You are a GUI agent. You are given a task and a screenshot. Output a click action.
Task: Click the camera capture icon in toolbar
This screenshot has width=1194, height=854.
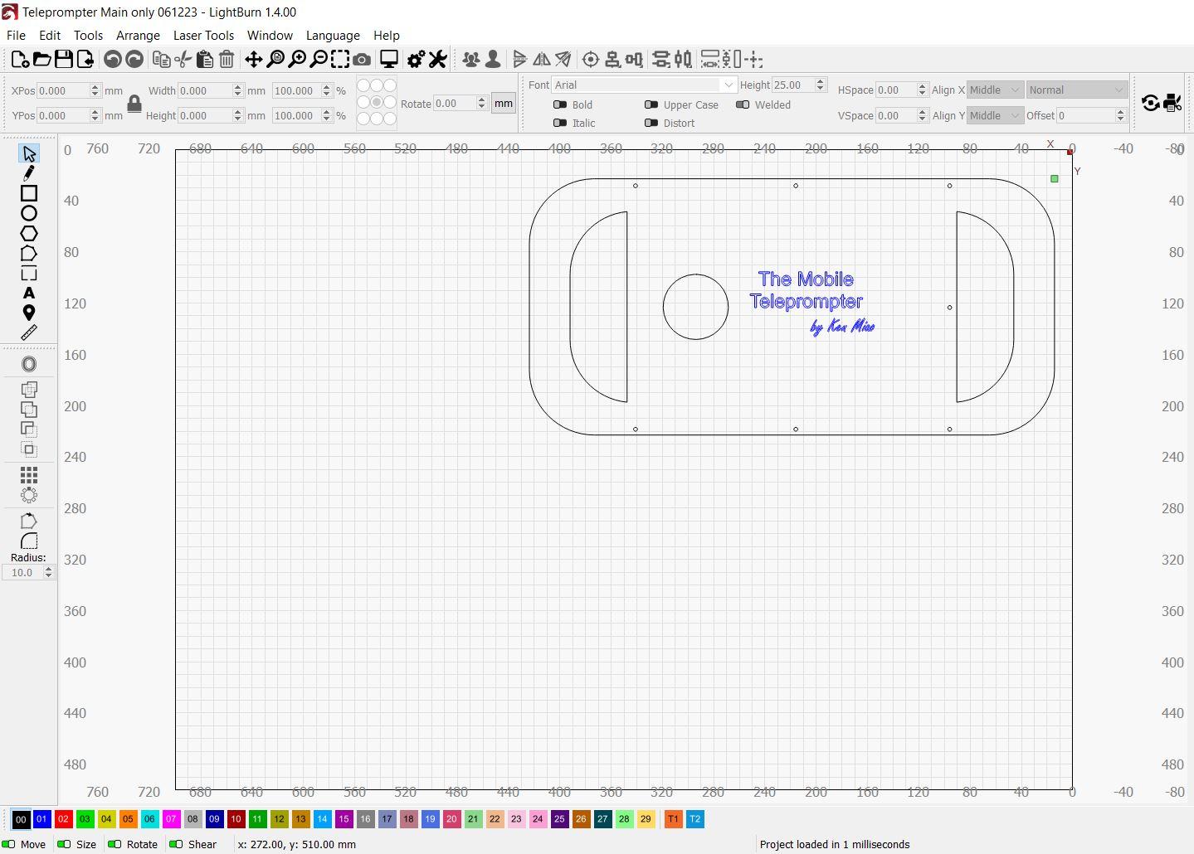362,59
